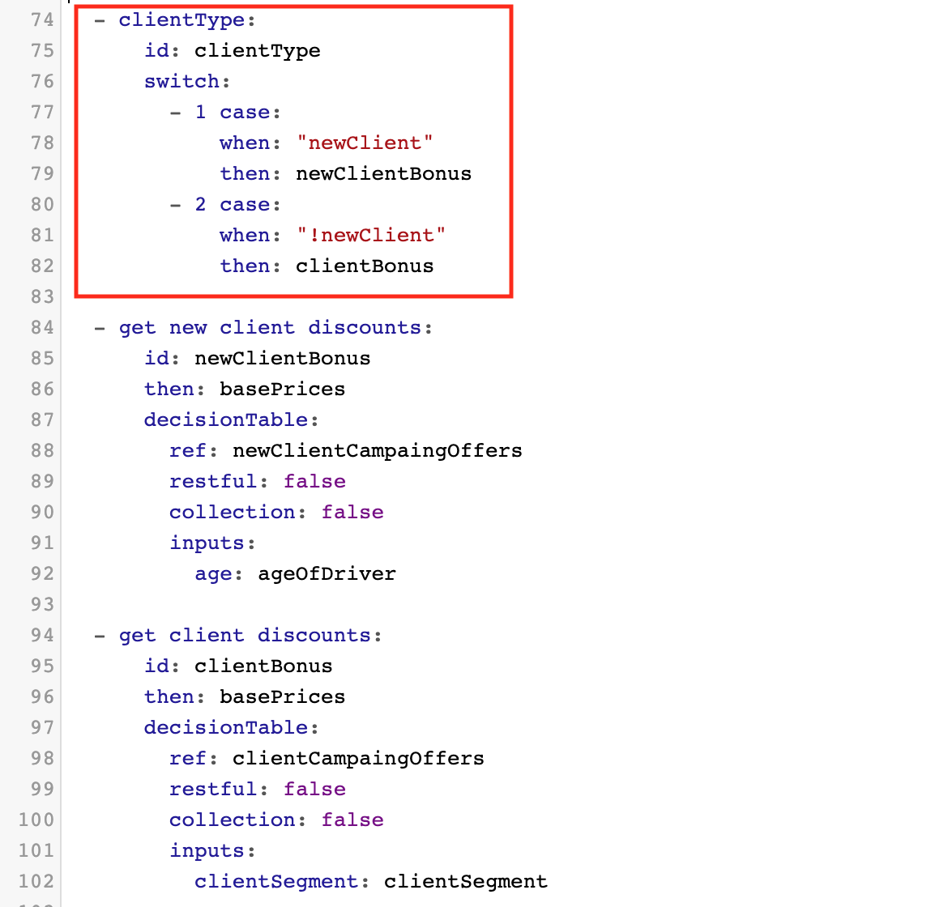This screenshot has height=907, width=948.
Task: Click the inputs key on line 91
Action: (x=207, y=543)
